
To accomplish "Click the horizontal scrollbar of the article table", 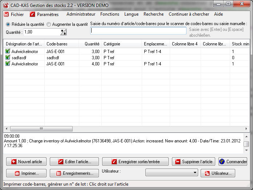I will click(x=41, y=129).
